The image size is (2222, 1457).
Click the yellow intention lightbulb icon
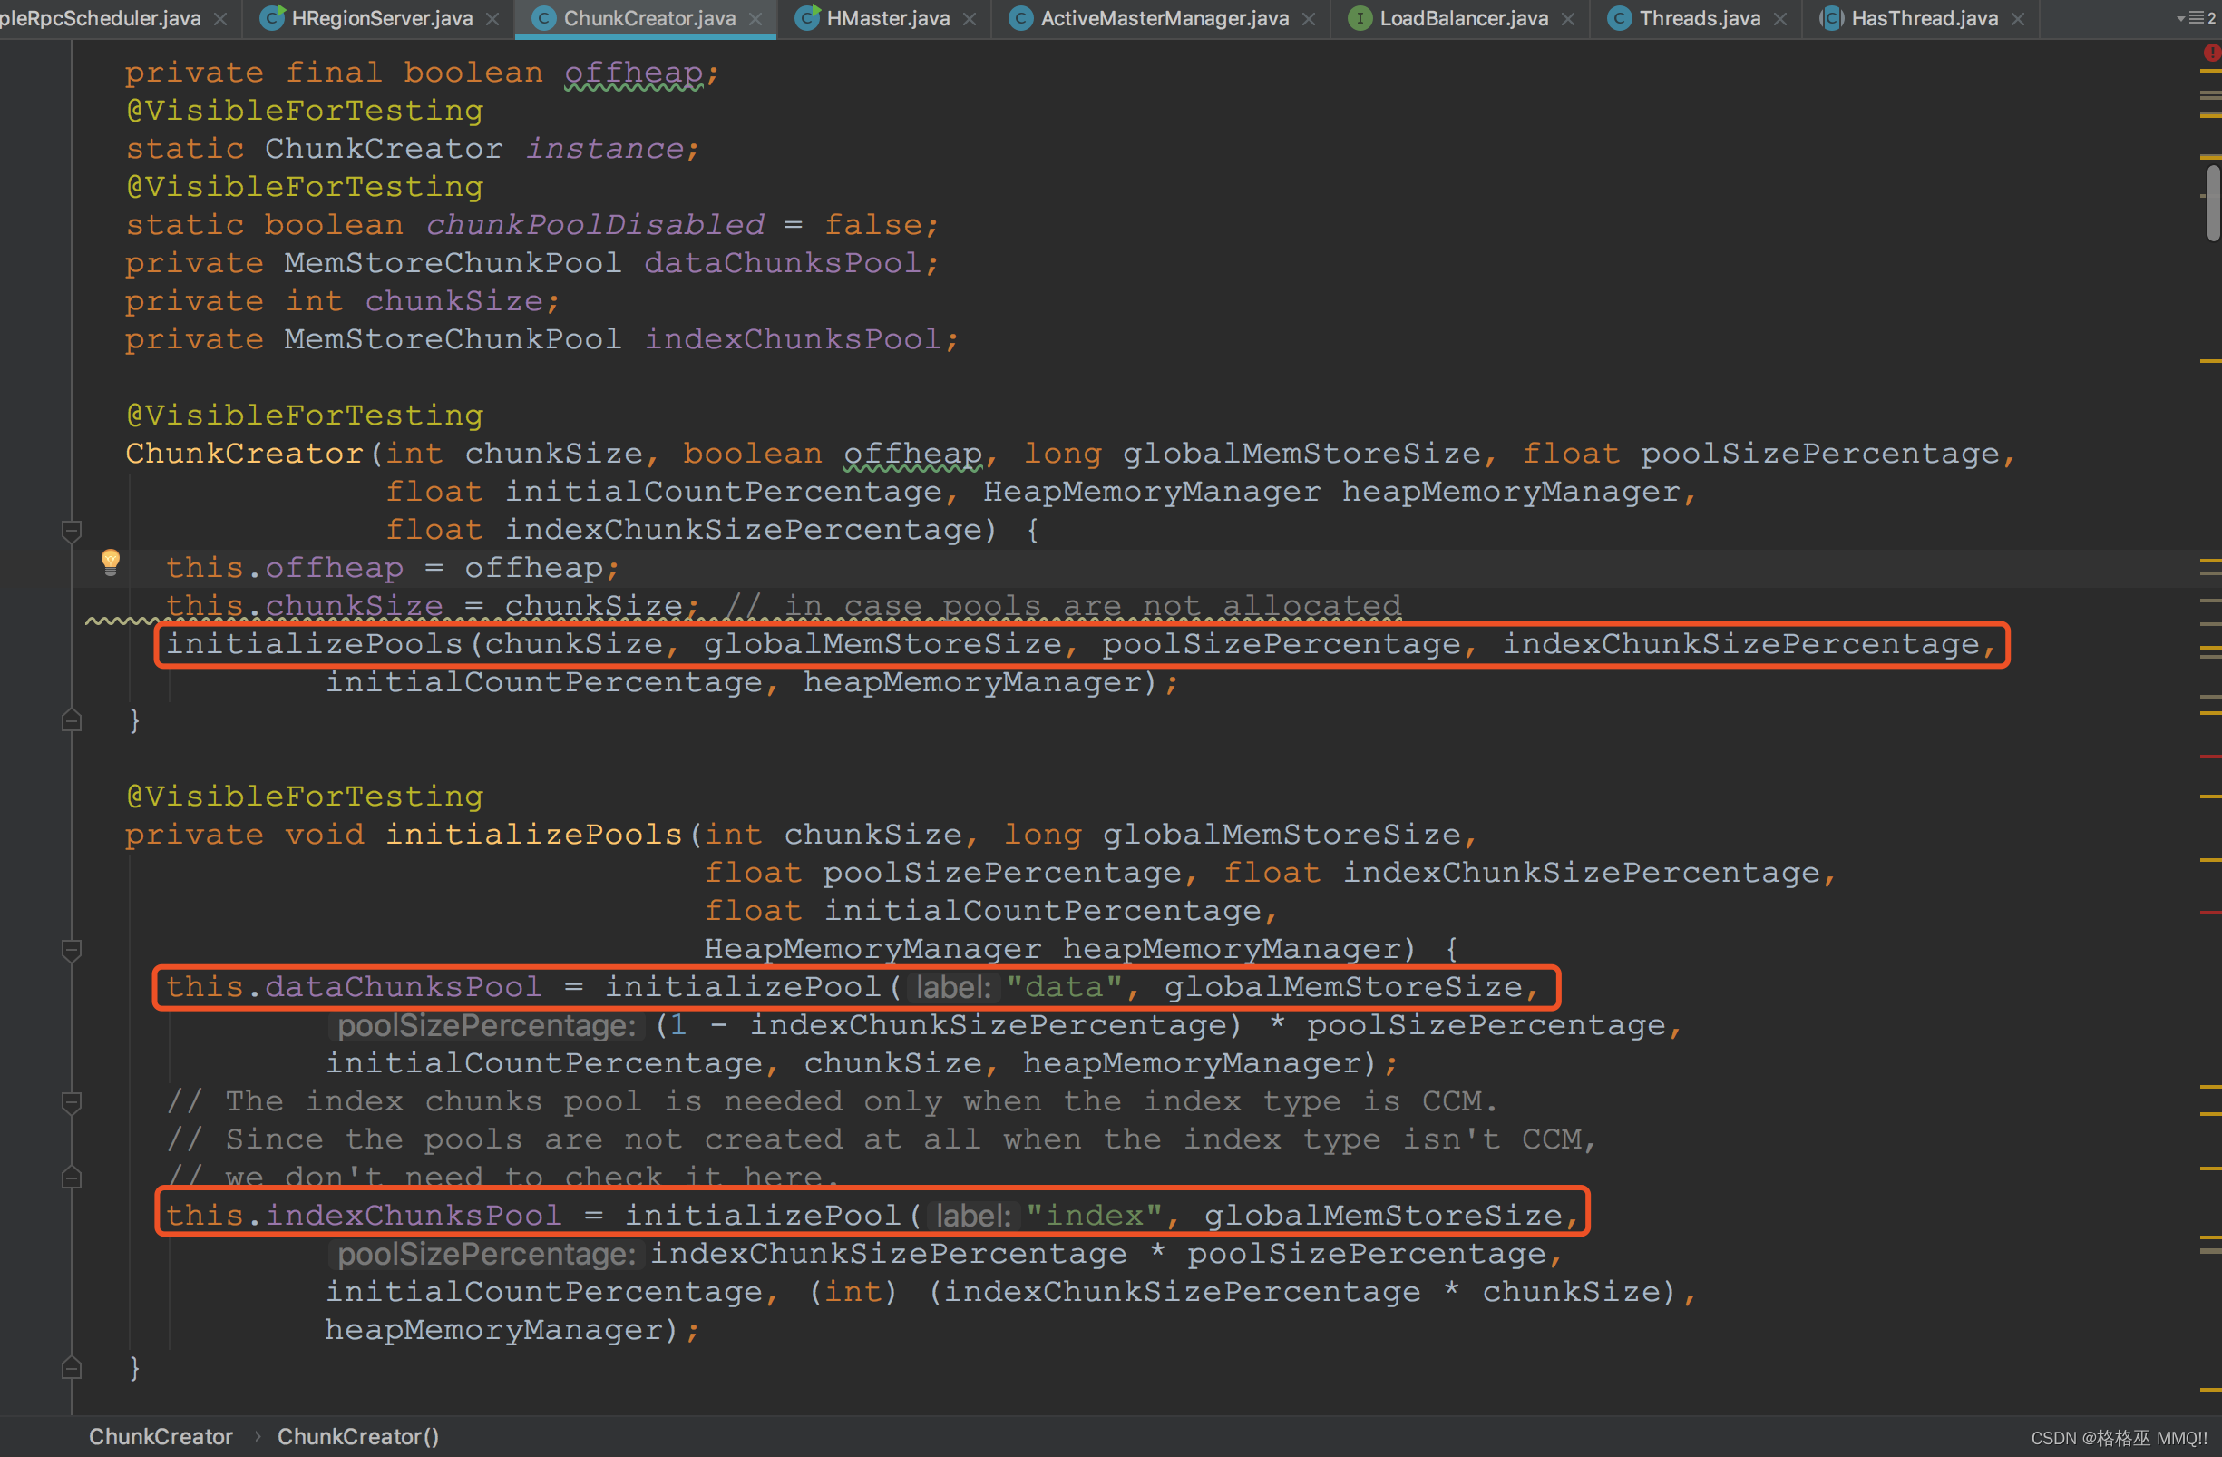(x=110, y=562)
